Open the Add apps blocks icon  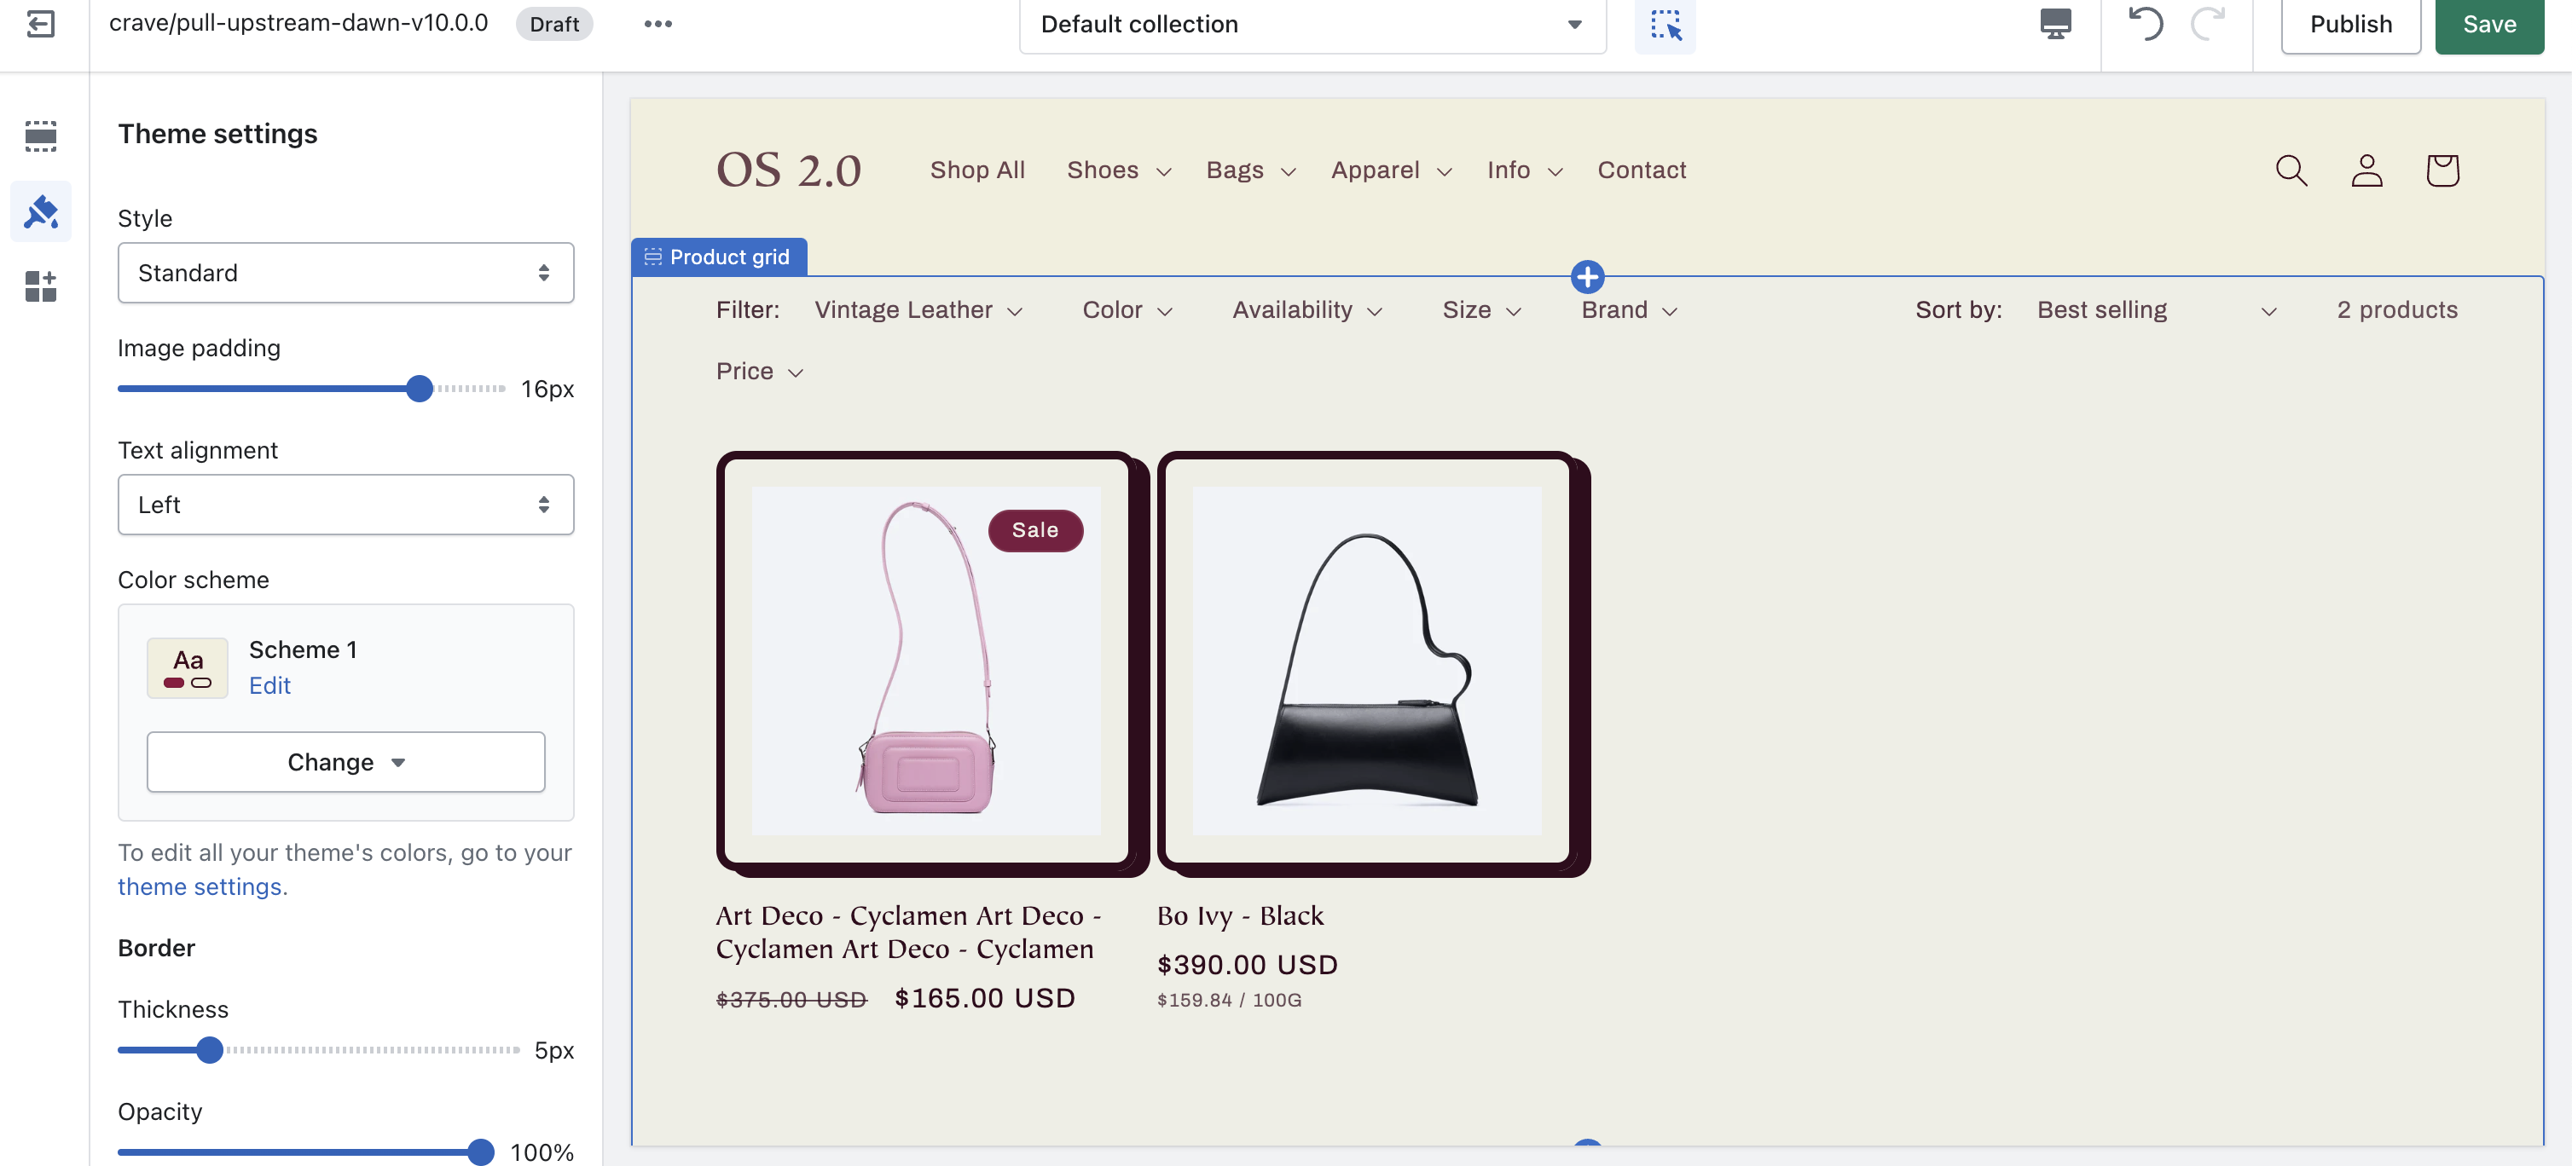click(x=40, y=286)
